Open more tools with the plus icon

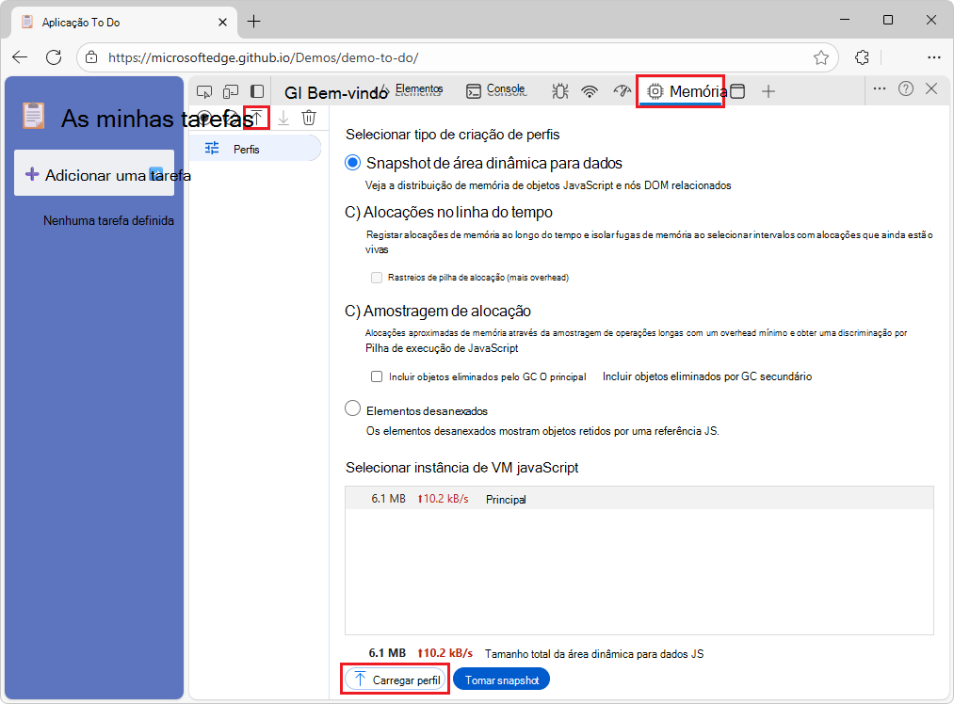[x=768, y=91]
